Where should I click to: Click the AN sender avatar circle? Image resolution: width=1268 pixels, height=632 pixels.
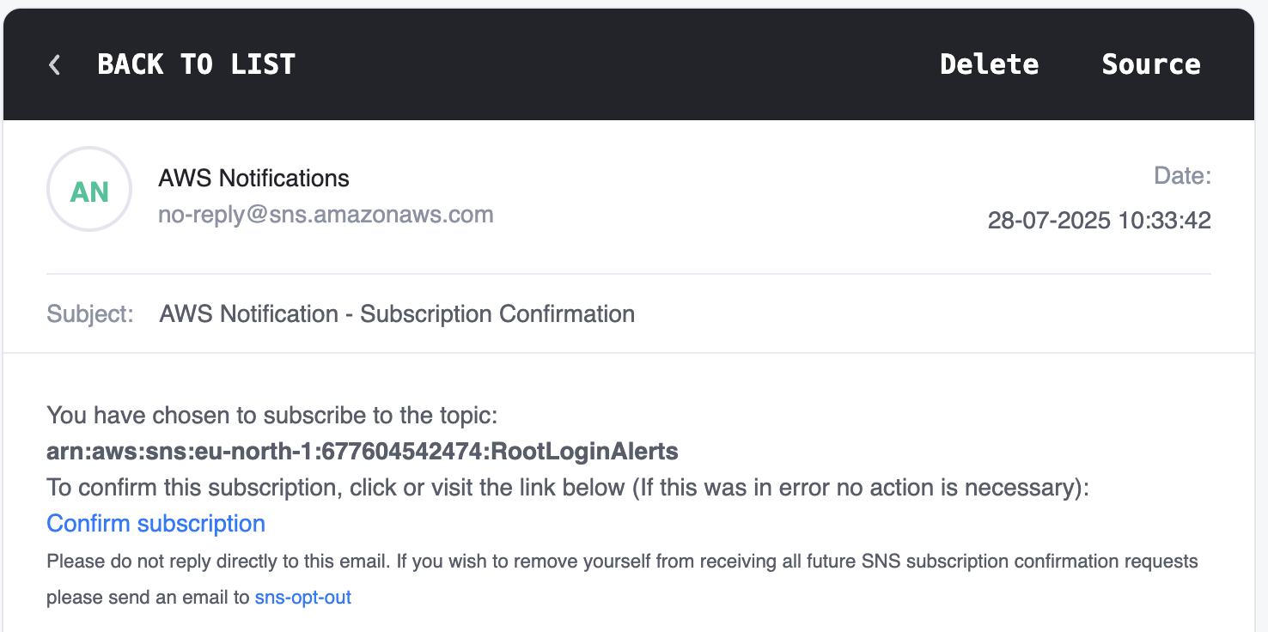[89, 191]
